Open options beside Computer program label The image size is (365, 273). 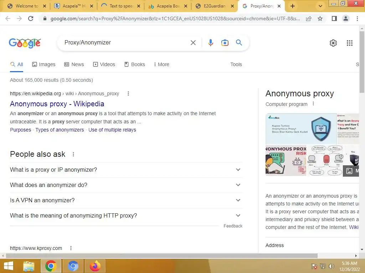(313, 104)
